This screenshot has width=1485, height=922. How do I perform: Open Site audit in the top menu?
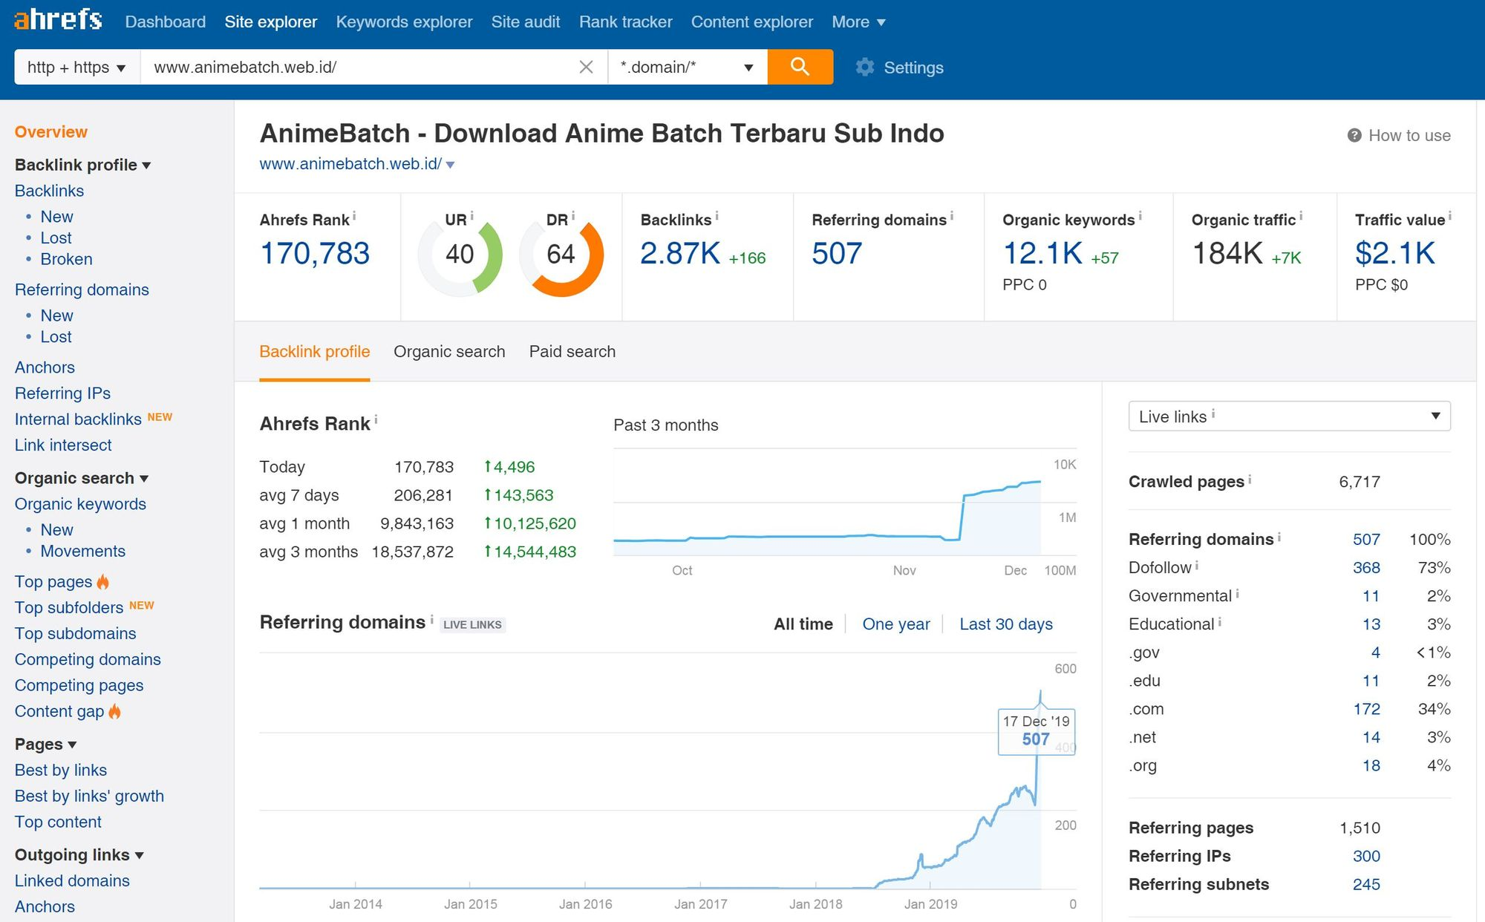(x=526, y=22)
